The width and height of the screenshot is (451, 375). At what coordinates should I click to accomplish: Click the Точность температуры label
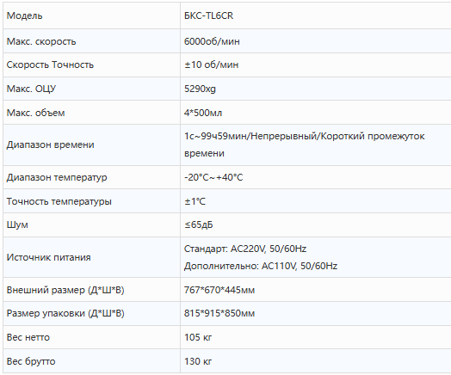coord(59,201)
